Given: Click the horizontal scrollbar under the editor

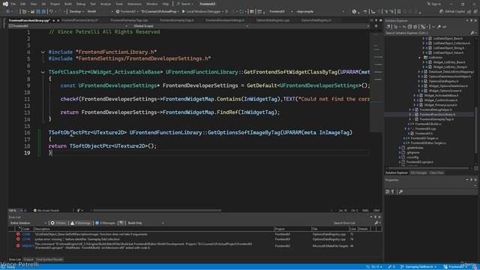Looking at the screenshot, I should (157, 211).
